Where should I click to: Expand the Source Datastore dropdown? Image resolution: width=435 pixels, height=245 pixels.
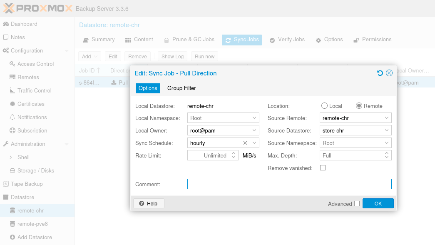point(387,130)
